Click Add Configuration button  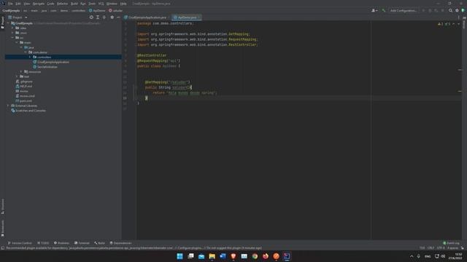(404, 10)
